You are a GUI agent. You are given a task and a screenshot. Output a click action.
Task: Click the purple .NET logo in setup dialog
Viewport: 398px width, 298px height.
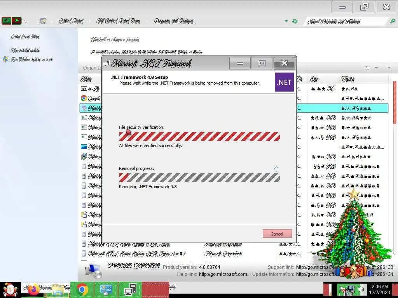[x=284, y=82]
